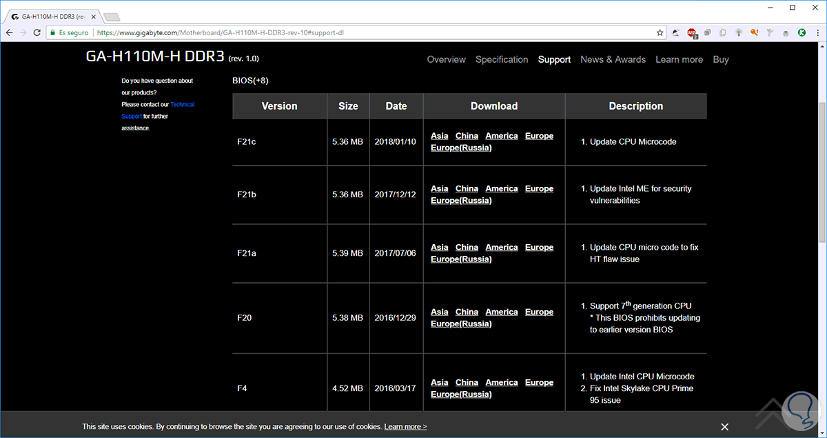
Task: Close the GA-H110M-H DDR3 browser tab
Action: (x=92, y=15)
